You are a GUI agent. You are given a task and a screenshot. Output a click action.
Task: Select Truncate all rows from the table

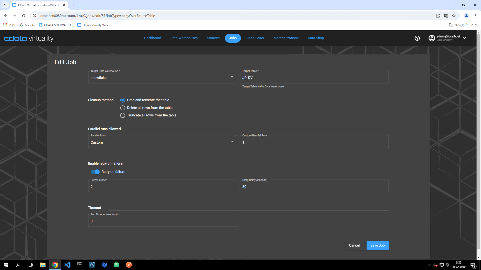(123, 115)
